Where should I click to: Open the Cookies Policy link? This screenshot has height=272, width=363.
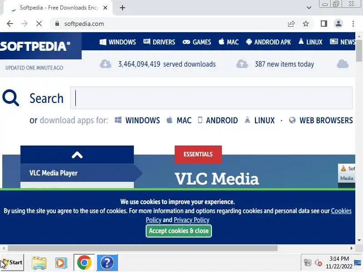(x=341, y=211)
